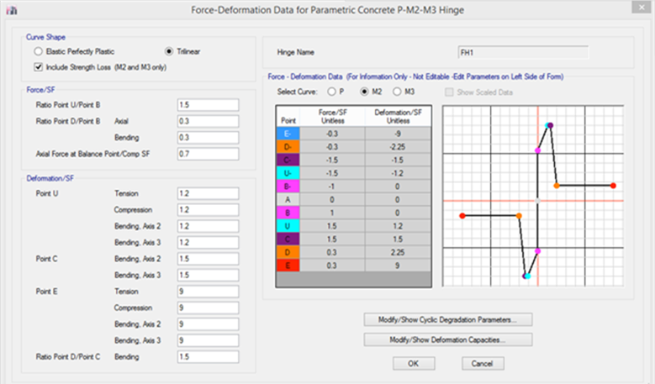Select the cyan U- point swatch
Screen dimensions: 655x384
pos(288,173)
